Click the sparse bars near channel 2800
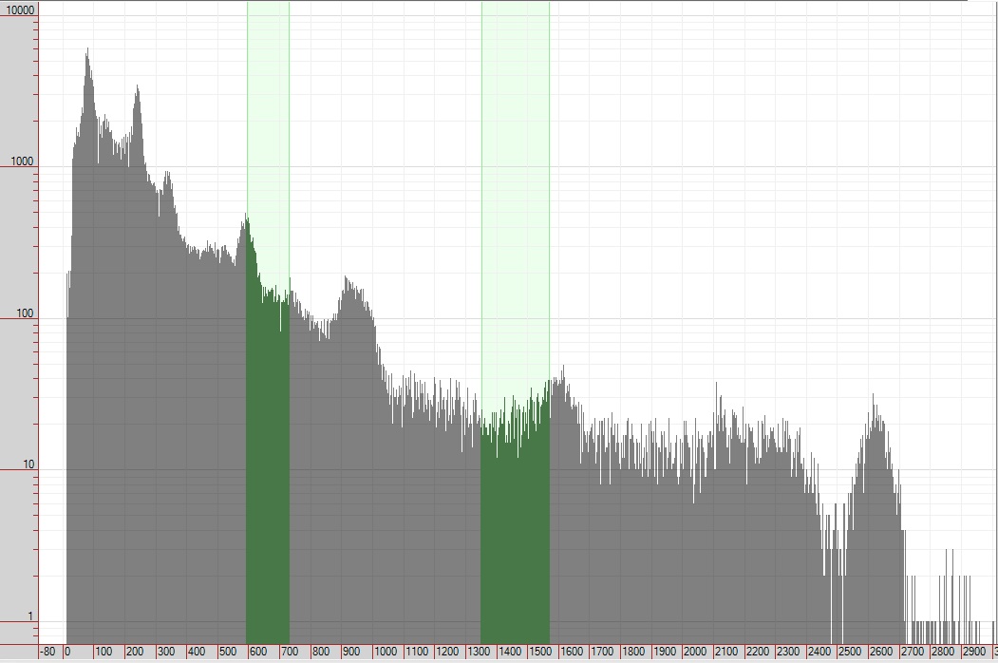998x663 pixels. (x=942, y=608)
